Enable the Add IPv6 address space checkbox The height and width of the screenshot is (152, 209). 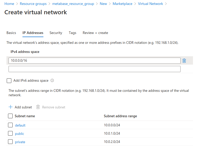(x=9, y=80)
